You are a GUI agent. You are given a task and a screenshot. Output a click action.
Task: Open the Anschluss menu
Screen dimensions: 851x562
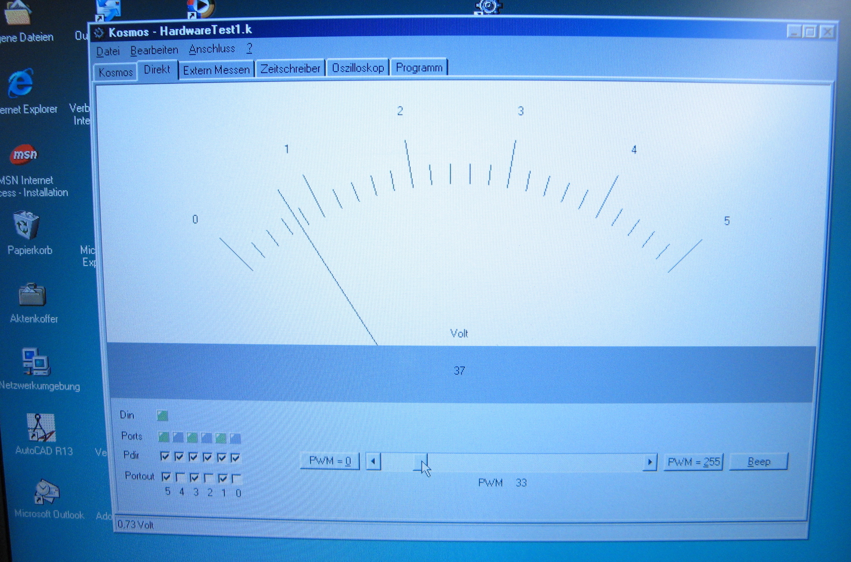pos(212,49)
